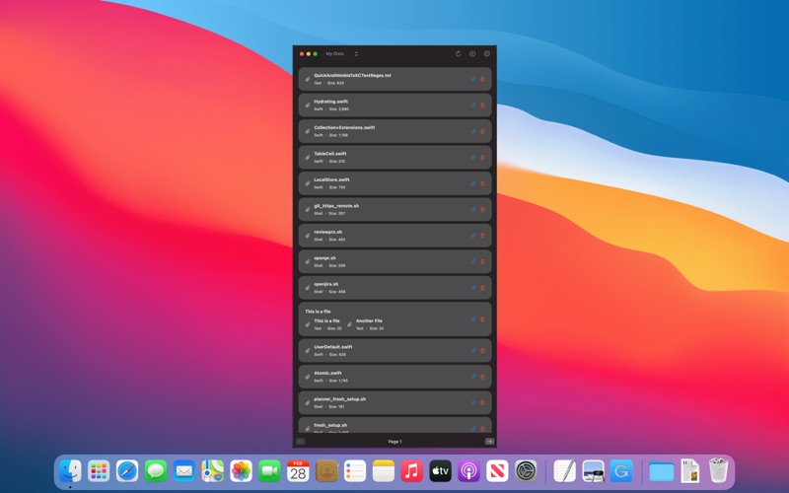The width and height of the screenshot is (789, 493).
Task: Delete the gist containing Another File
Action: (x=482, y=319)
